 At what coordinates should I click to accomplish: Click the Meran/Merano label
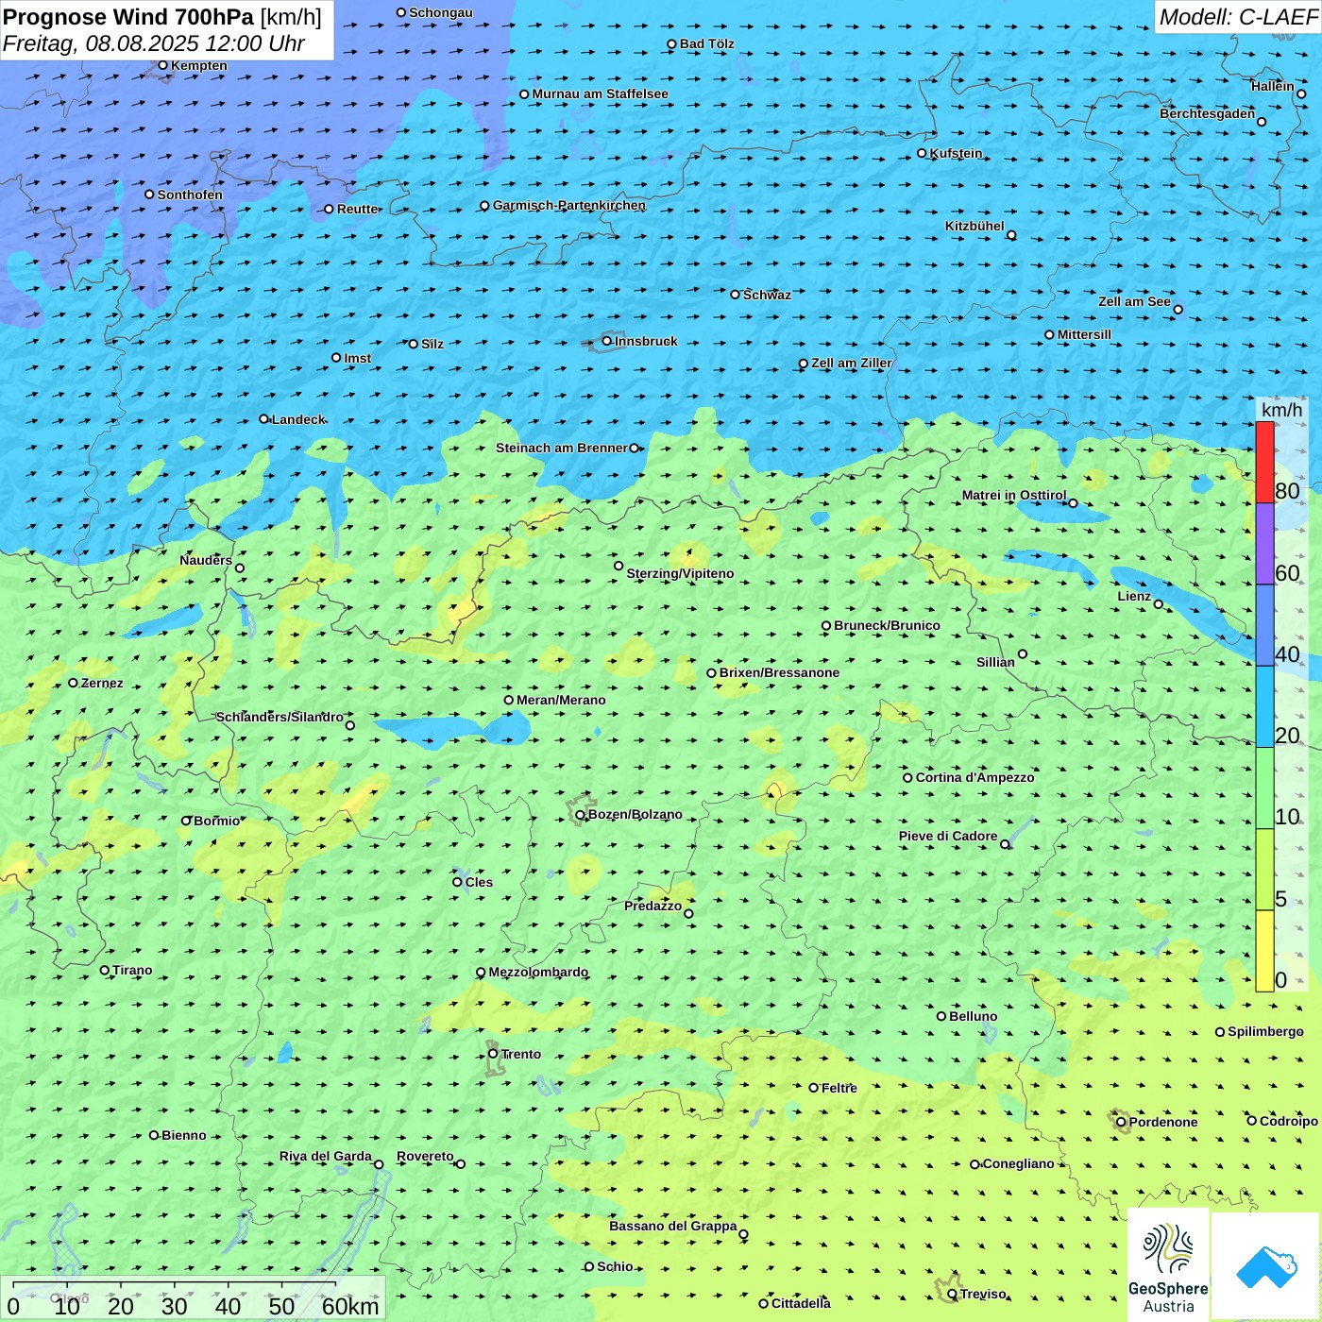[x=561, y=700]
